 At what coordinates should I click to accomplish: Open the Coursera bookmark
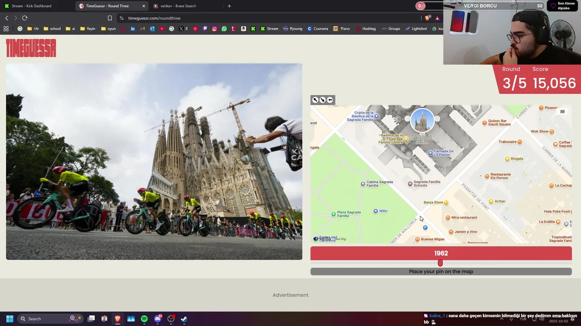(x=317, y=29)
